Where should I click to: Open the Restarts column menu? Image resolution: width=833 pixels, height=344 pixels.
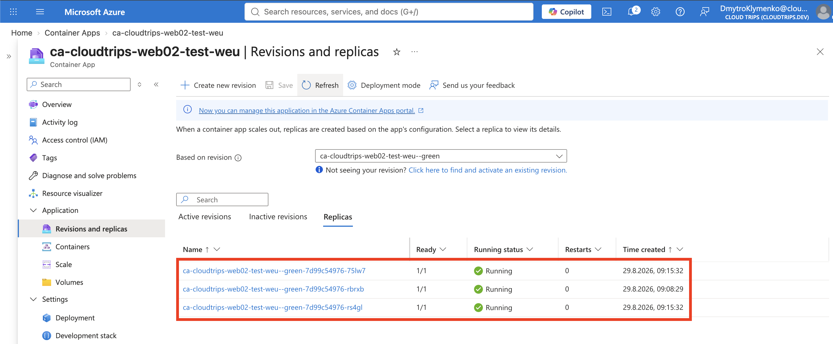point(598,250)
